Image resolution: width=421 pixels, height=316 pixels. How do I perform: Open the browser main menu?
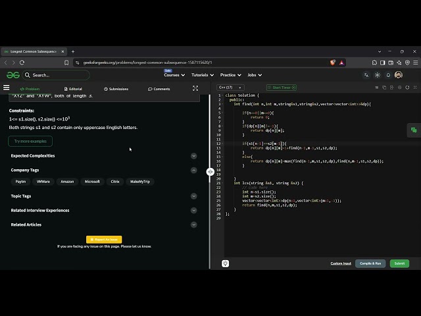415,63
